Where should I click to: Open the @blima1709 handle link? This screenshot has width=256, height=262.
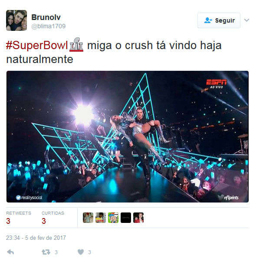(x=49, y=26)
